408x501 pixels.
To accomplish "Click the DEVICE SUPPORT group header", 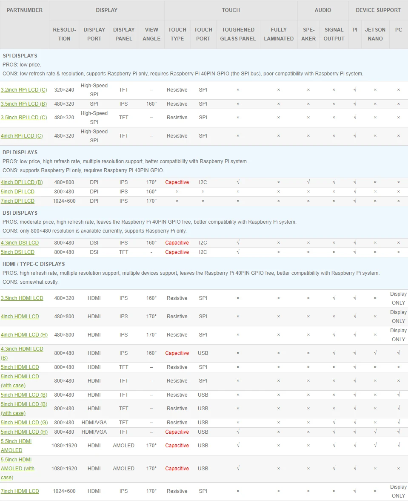I will click(378, 10).
